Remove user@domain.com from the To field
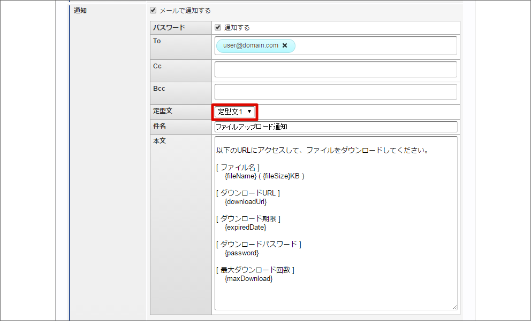 pos(285,45)
